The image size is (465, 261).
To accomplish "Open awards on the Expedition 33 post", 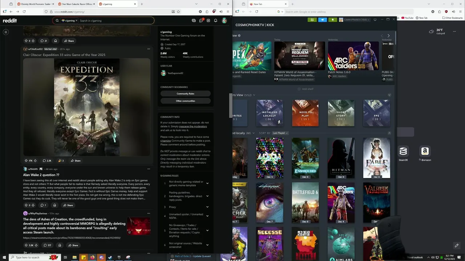I will click(x=61, y=161).
